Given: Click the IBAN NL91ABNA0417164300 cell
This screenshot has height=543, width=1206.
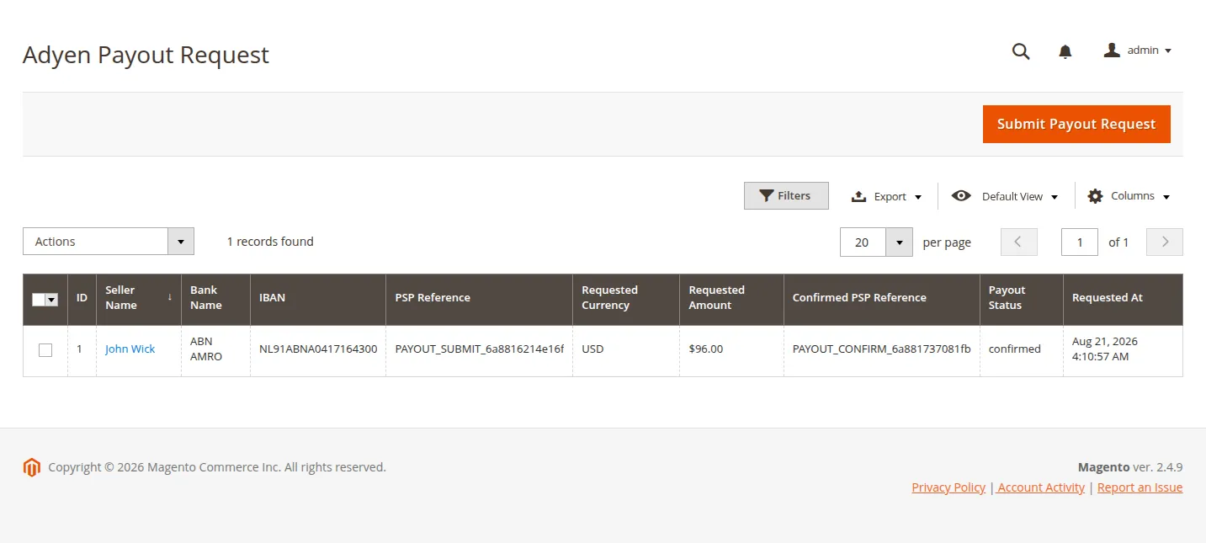Looking at the screenshot, I should (318, 349).
